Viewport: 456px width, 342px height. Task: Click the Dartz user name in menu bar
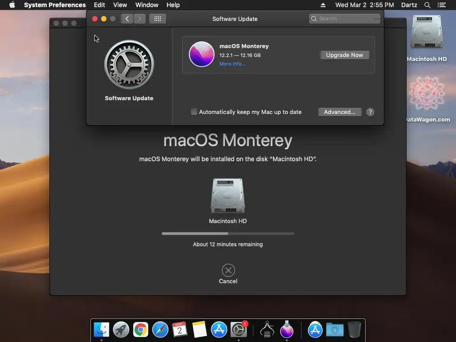click(409, 5)
